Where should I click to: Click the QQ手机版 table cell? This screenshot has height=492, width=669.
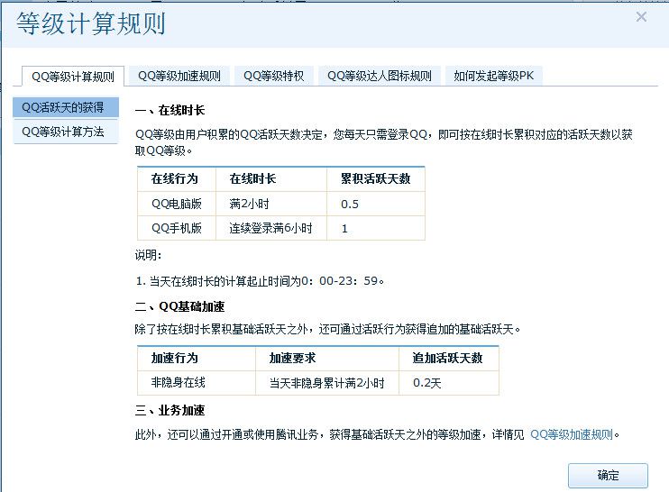pos(177,228)
